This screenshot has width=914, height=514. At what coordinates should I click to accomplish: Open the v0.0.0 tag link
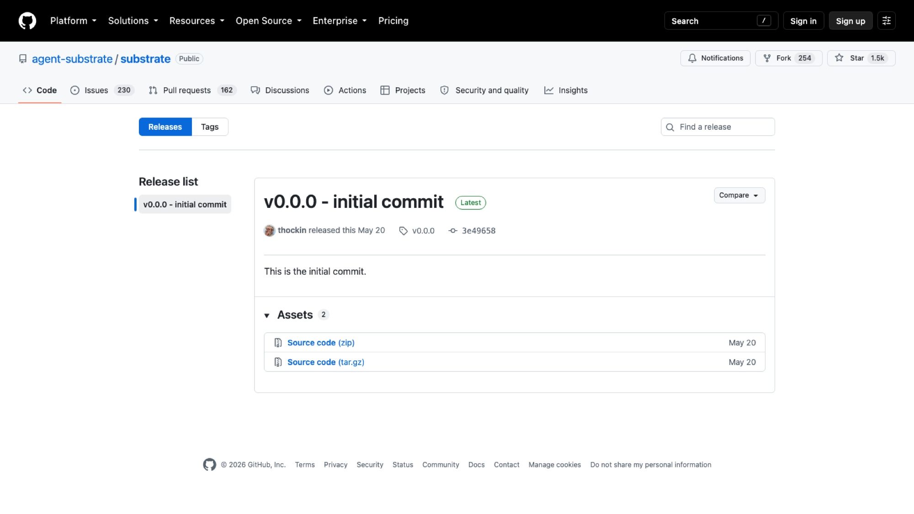(423, 231)
